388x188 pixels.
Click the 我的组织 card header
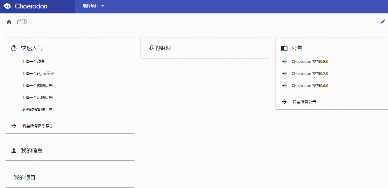point(160,48)
